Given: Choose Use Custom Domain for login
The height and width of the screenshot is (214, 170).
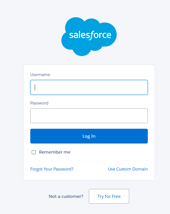Looking at the screenshot, I should coord(128,169).
